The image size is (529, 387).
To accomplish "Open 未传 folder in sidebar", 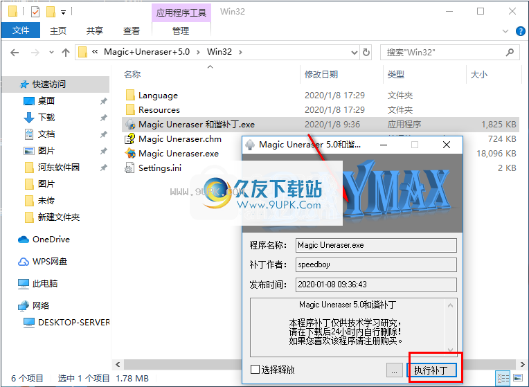I will (x=46, y=200).
